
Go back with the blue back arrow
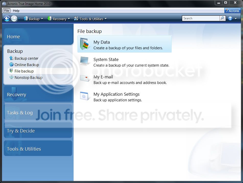7,19
